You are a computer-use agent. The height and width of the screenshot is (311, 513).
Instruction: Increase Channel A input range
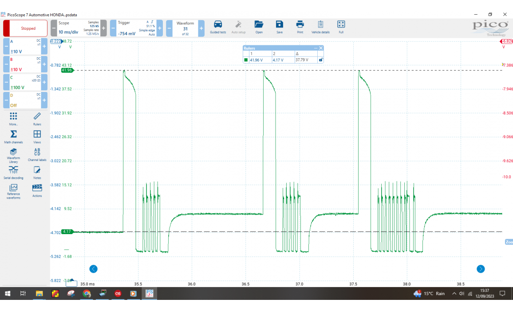pyautogui.click(x=44, y=46)
